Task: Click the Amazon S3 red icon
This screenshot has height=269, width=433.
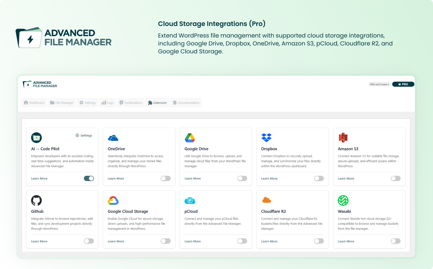Action: 343,137
